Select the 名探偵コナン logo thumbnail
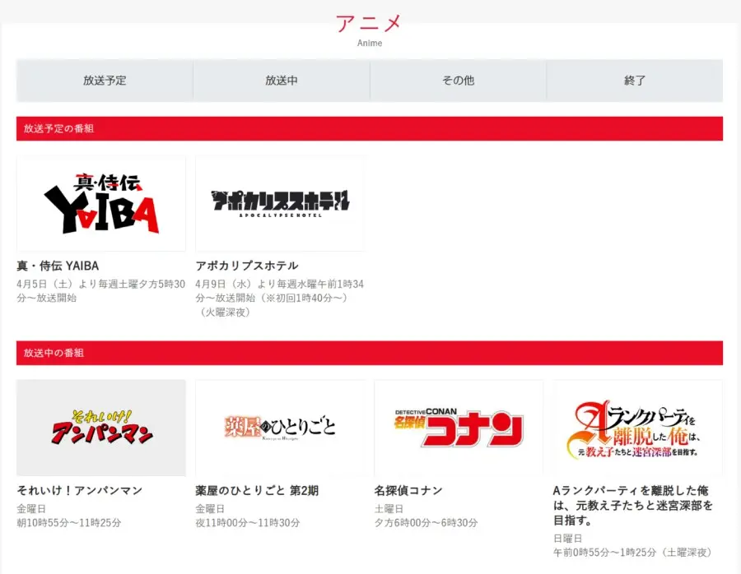The height and width of the screenshot is (574, 741). pos(459,428)
